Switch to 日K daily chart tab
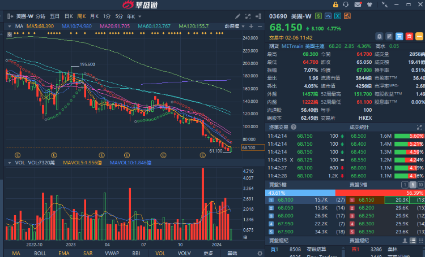425x257 pixels. pyautogui.click(x=69, y=16)
